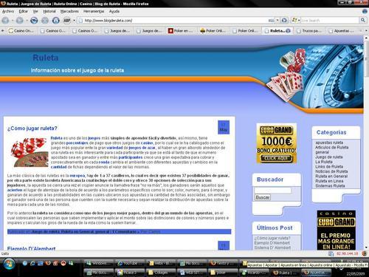Image resolution: width=369 pixels, height=277 pixels.
Task: Click the EuroGrand 1000€ bonus banner
Action: pyautogui.click(x=277, y=143)
